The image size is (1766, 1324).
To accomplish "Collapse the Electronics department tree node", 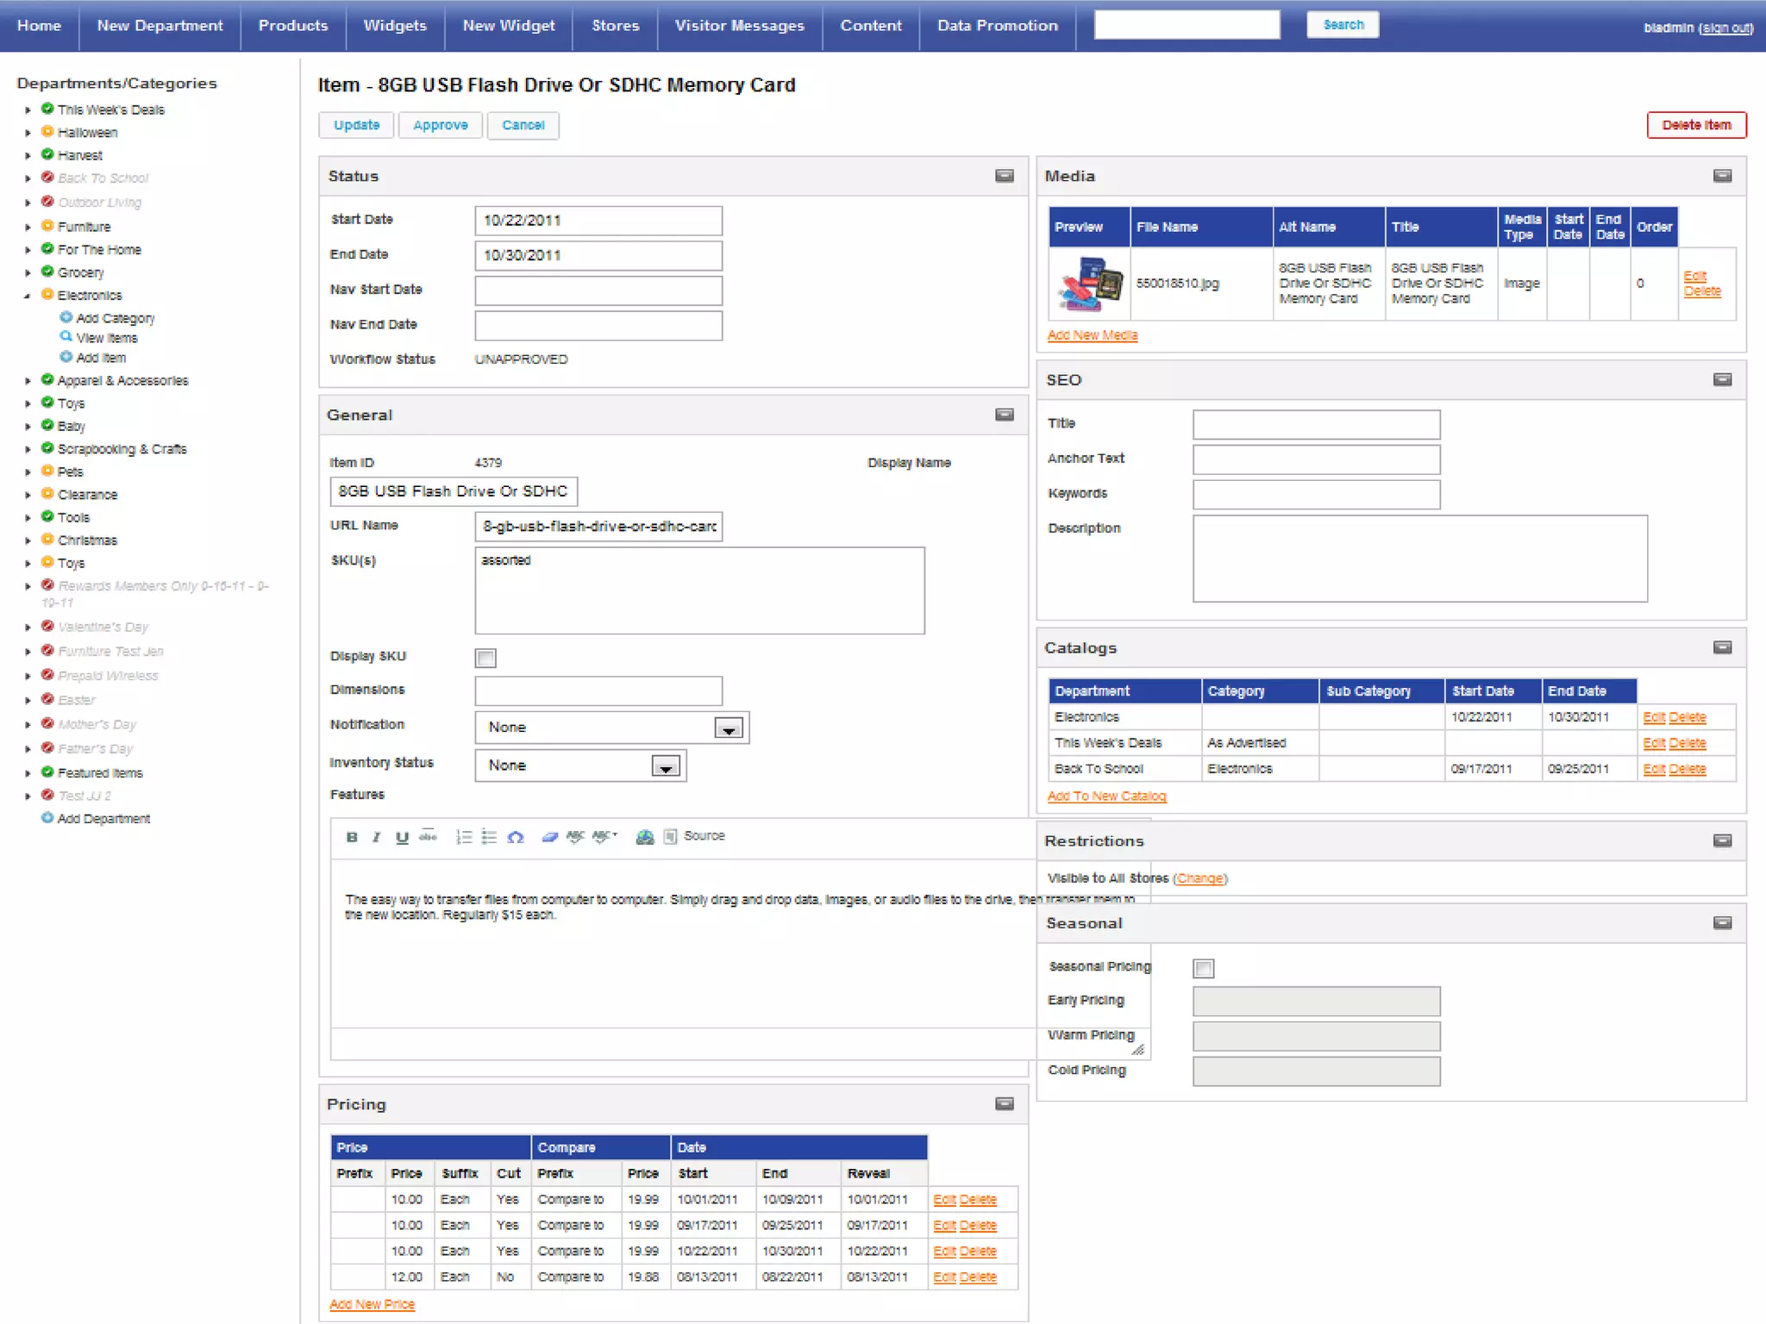I will [28, 296].
